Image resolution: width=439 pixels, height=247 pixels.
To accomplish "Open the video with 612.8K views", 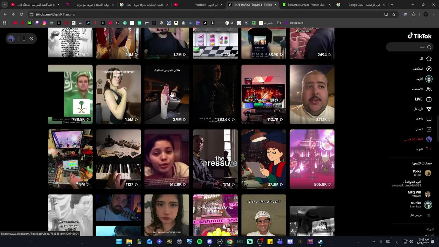I will 167,159.
